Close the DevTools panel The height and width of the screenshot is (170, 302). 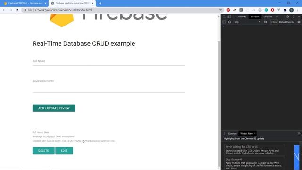pos(299,17)
